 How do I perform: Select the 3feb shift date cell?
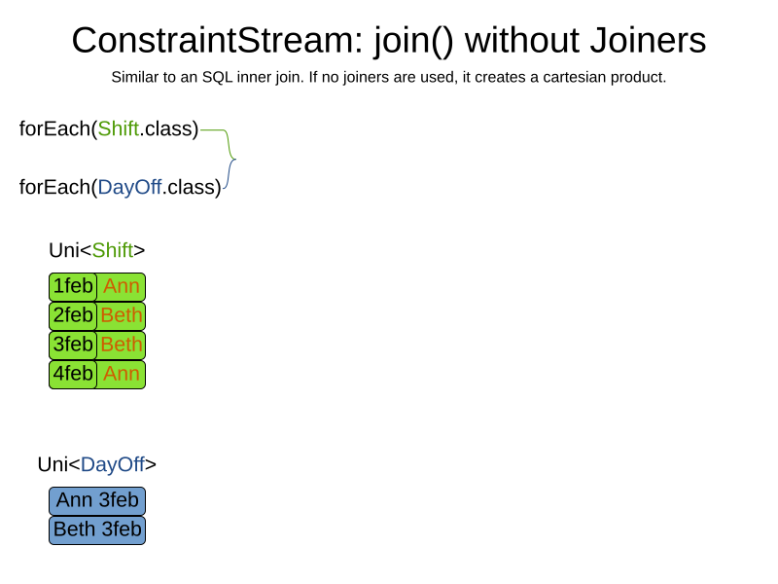(x=73, y=345)
